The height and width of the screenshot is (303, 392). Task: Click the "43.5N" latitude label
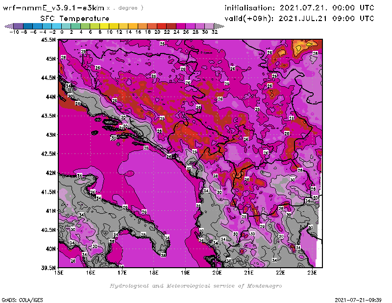(49, 116)
